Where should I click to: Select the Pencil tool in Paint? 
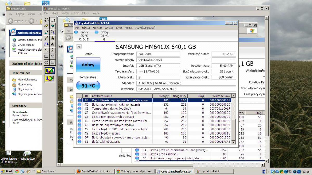coord(46,38)
